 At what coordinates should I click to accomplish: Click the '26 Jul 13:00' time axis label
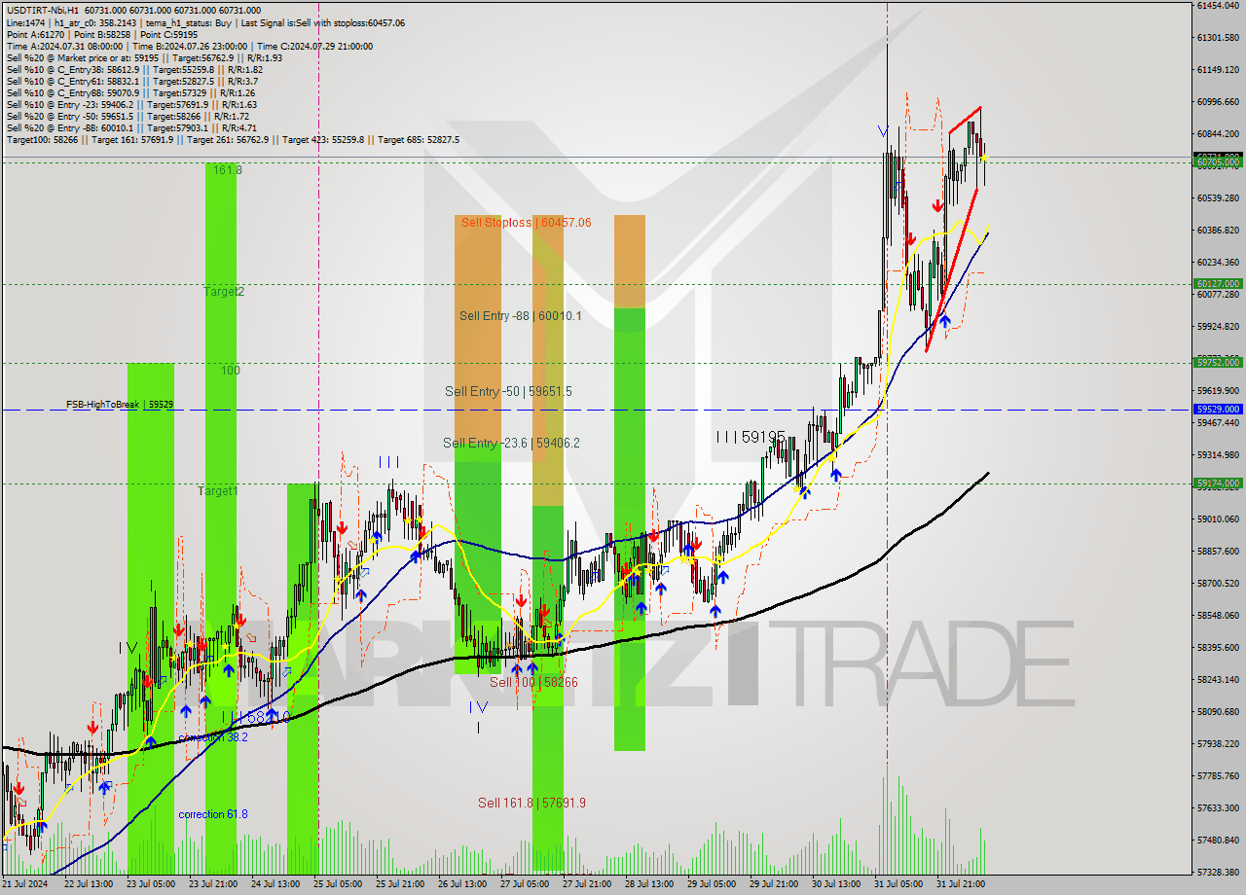(462, 884)
